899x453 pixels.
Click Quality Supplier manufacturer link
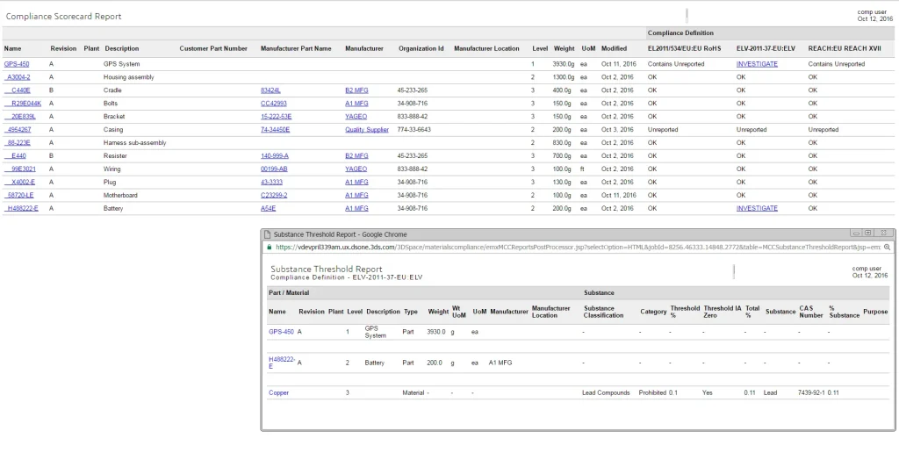point(366,130)
